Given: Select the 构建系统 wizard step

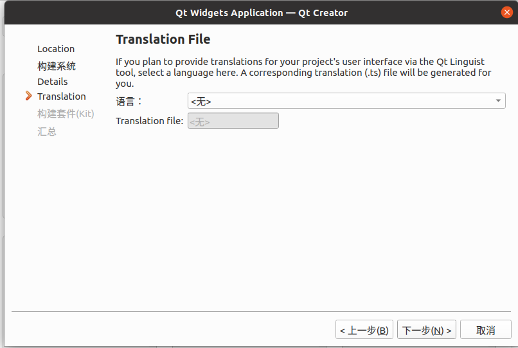Looking at the screenshot, I should [x=57, y=66].
